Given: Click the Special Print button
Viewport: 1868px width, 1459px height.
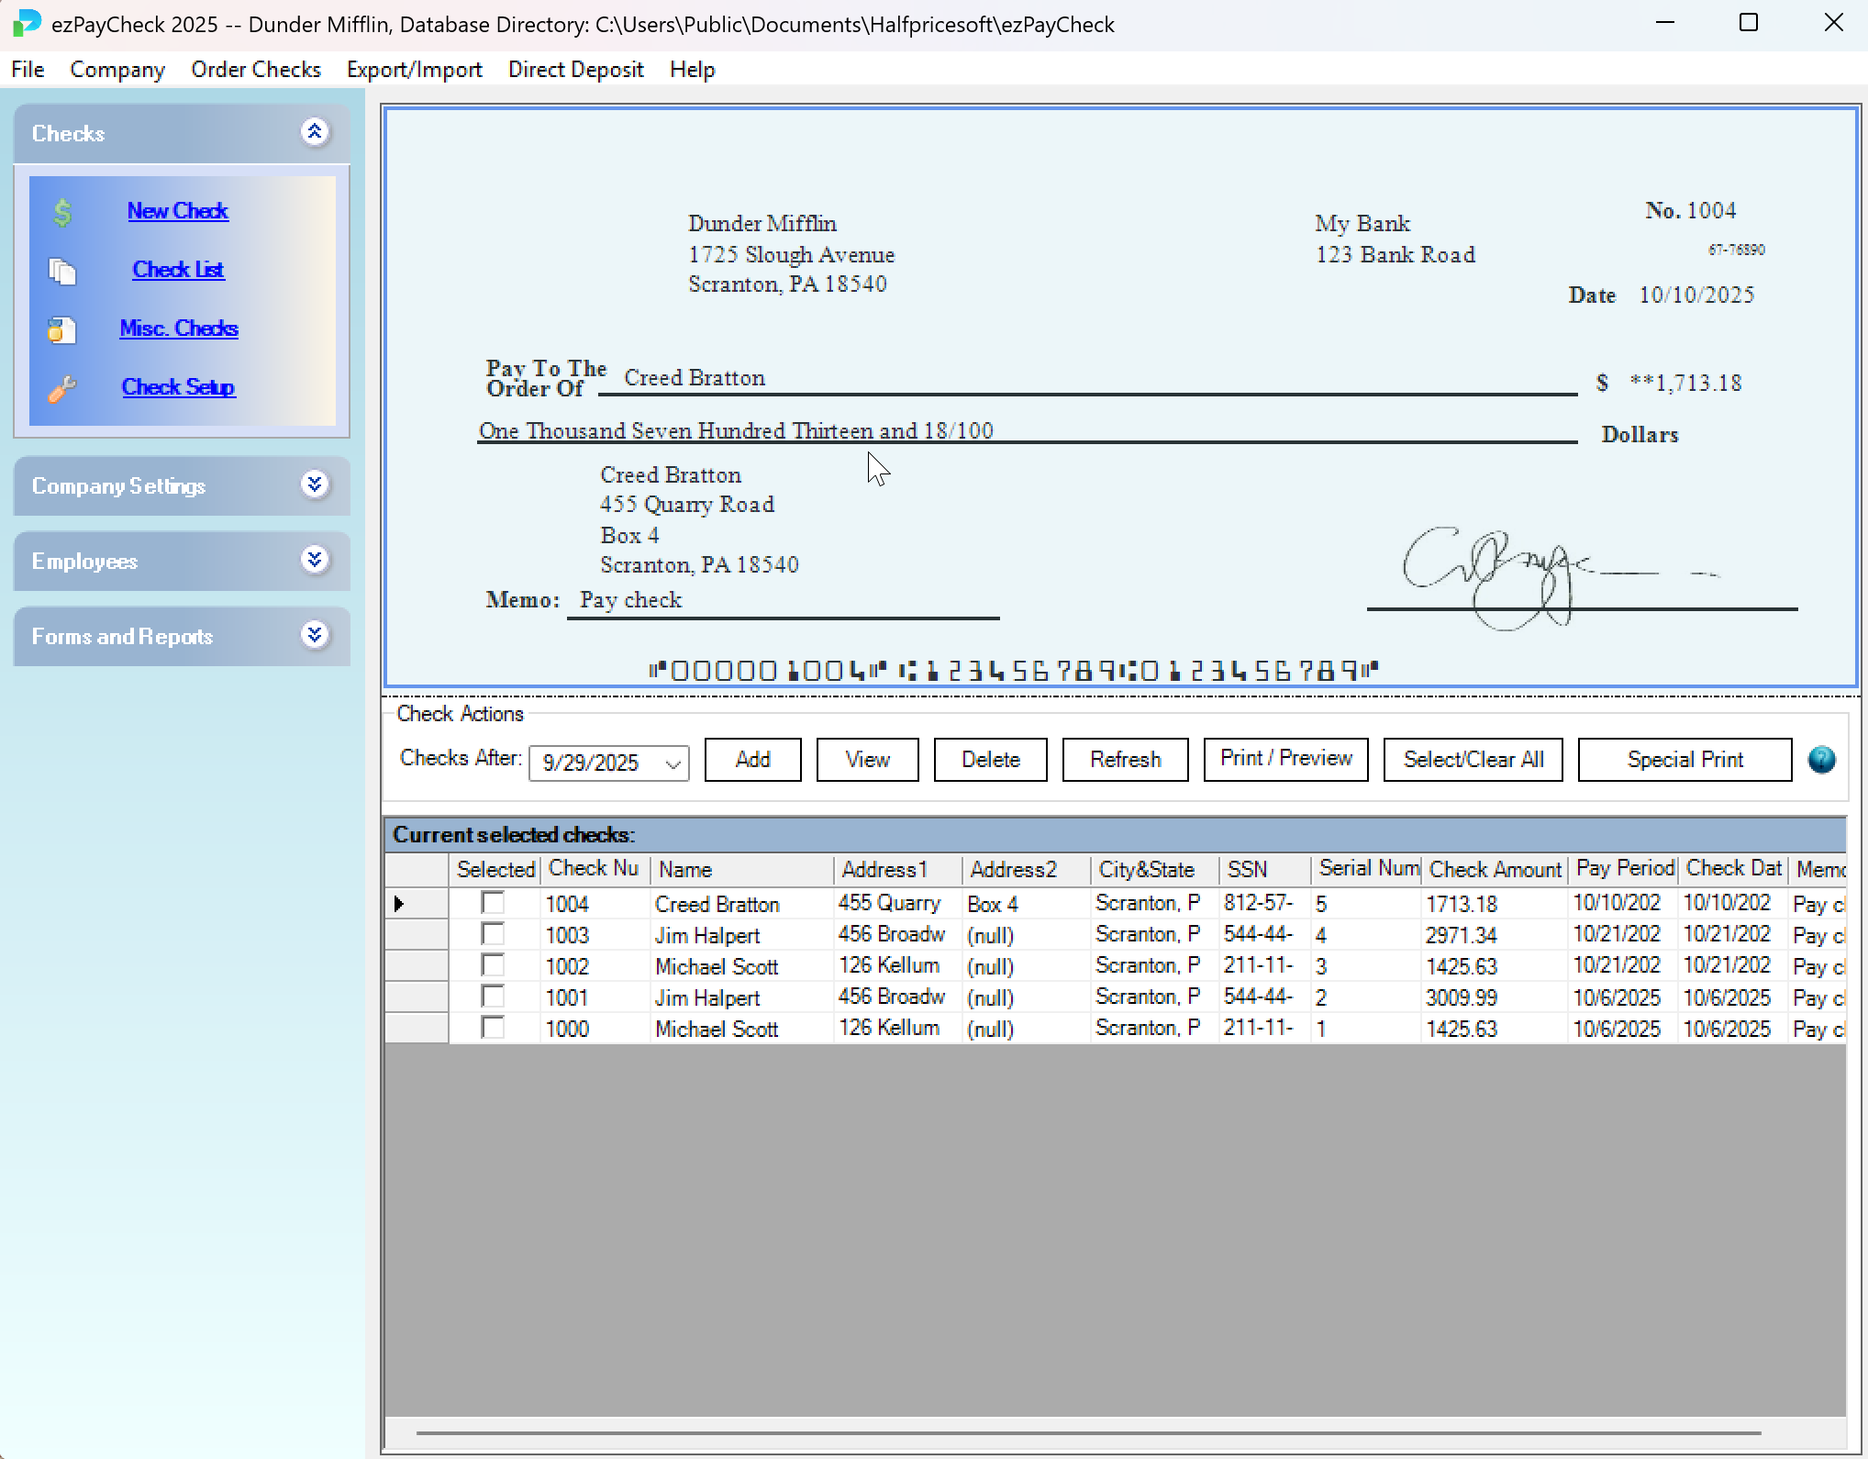Looking at the screenshot, I should (1685, 759).
